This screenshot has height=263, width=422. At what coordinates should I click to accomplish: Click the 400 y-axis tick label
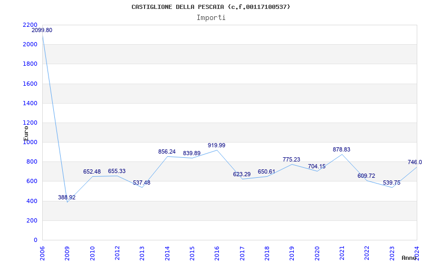click(x=32, y=201)
